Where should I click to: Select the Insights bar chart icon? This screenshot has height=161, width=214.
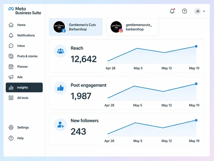coord(11,88)
